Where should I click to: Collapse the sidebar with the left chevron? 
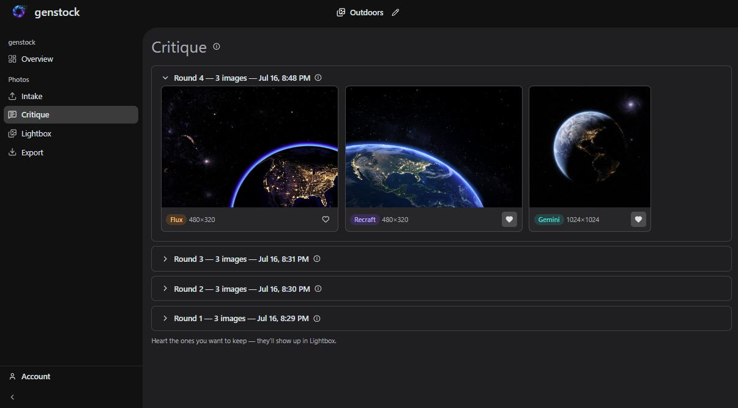point(12,397)
